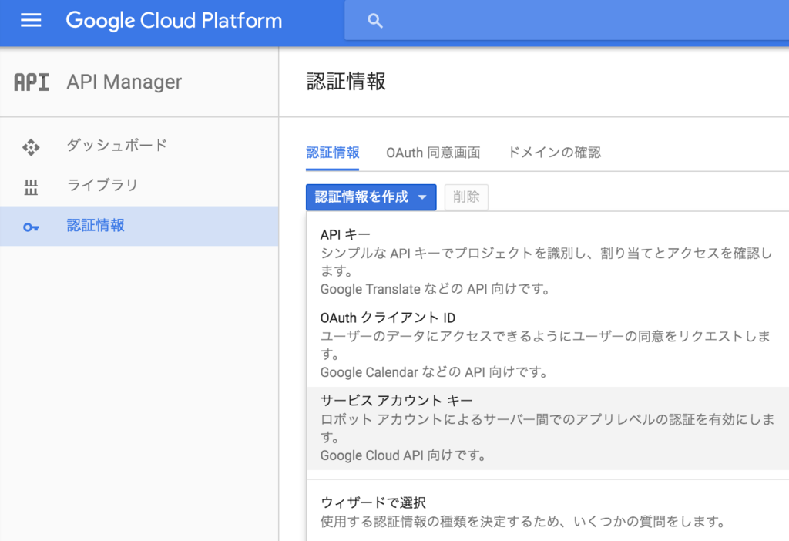Open the hamburger navigation menu
Viewport: 789px width, 541px height.
pos(31,21)
